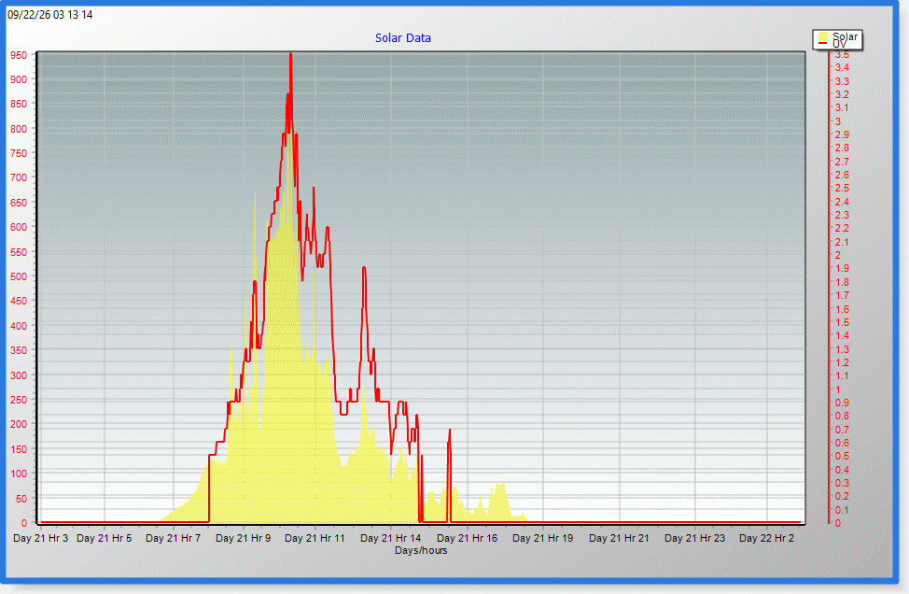The image size is (909, 594).
Task: Click the "Day 21 Hr 5" axis label
Action: pos(105,538)
